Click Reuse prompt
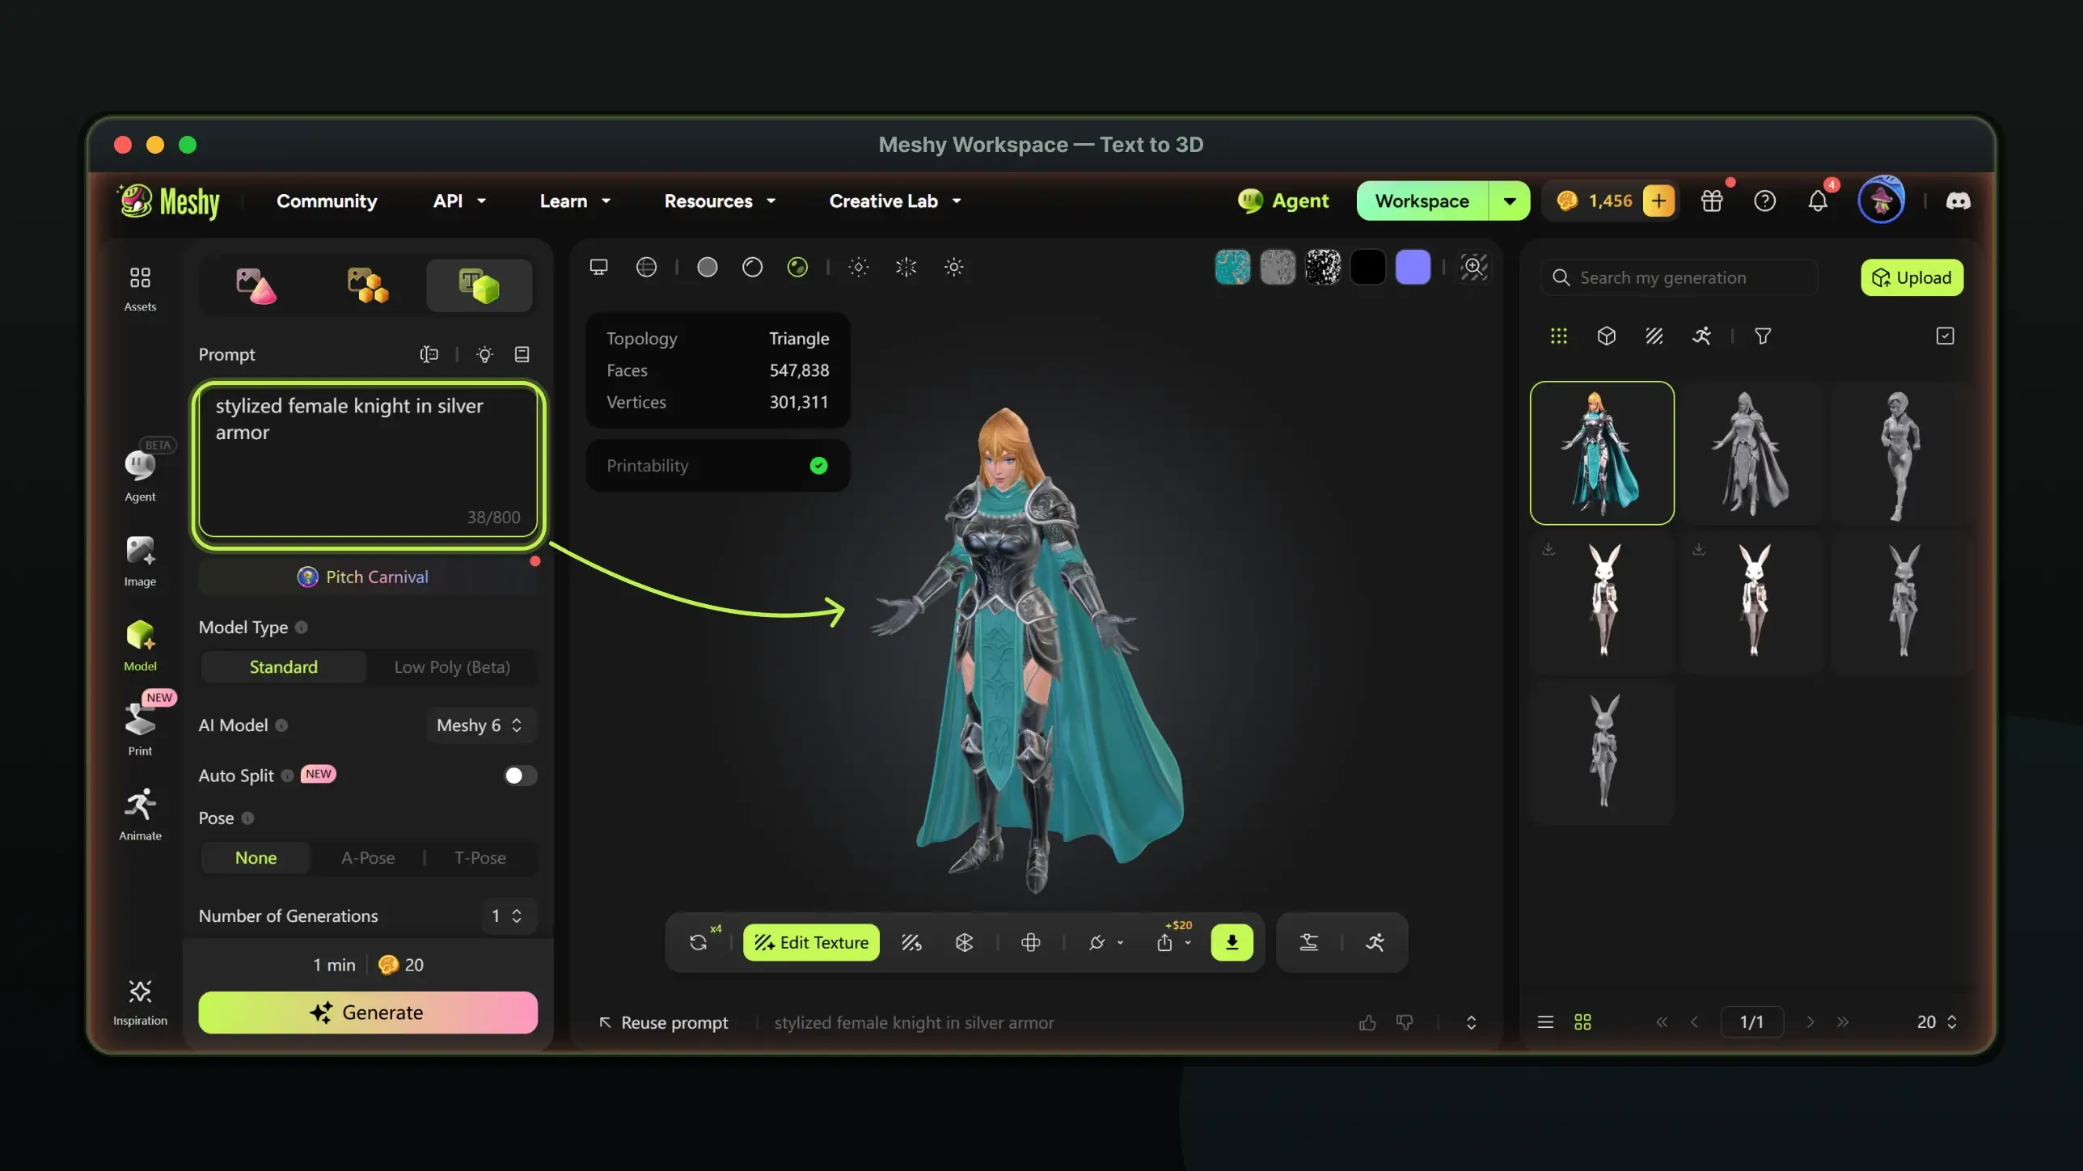The width and height of the screenshot is (2083, 1171). 664,1023
